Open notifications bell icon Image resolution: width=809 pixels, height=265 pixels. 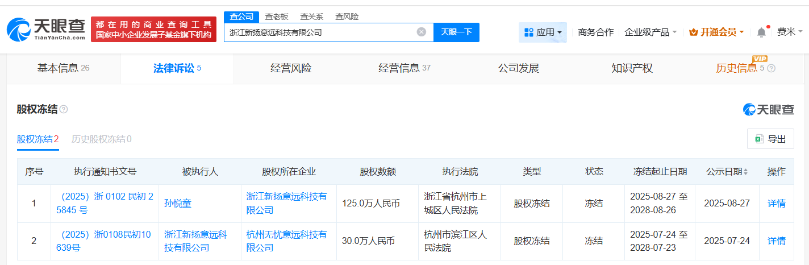[761, 32]
